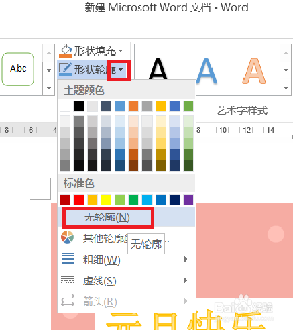
Task: Pick green theme color swatch in top row
Action: tap(188, 106)
